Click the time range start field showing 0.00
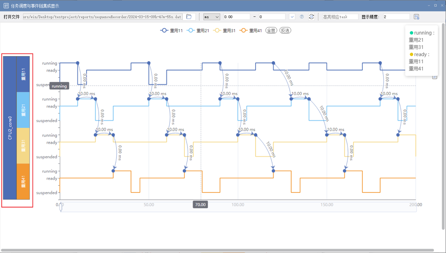446x253 pixels. [x=236, y=17]
